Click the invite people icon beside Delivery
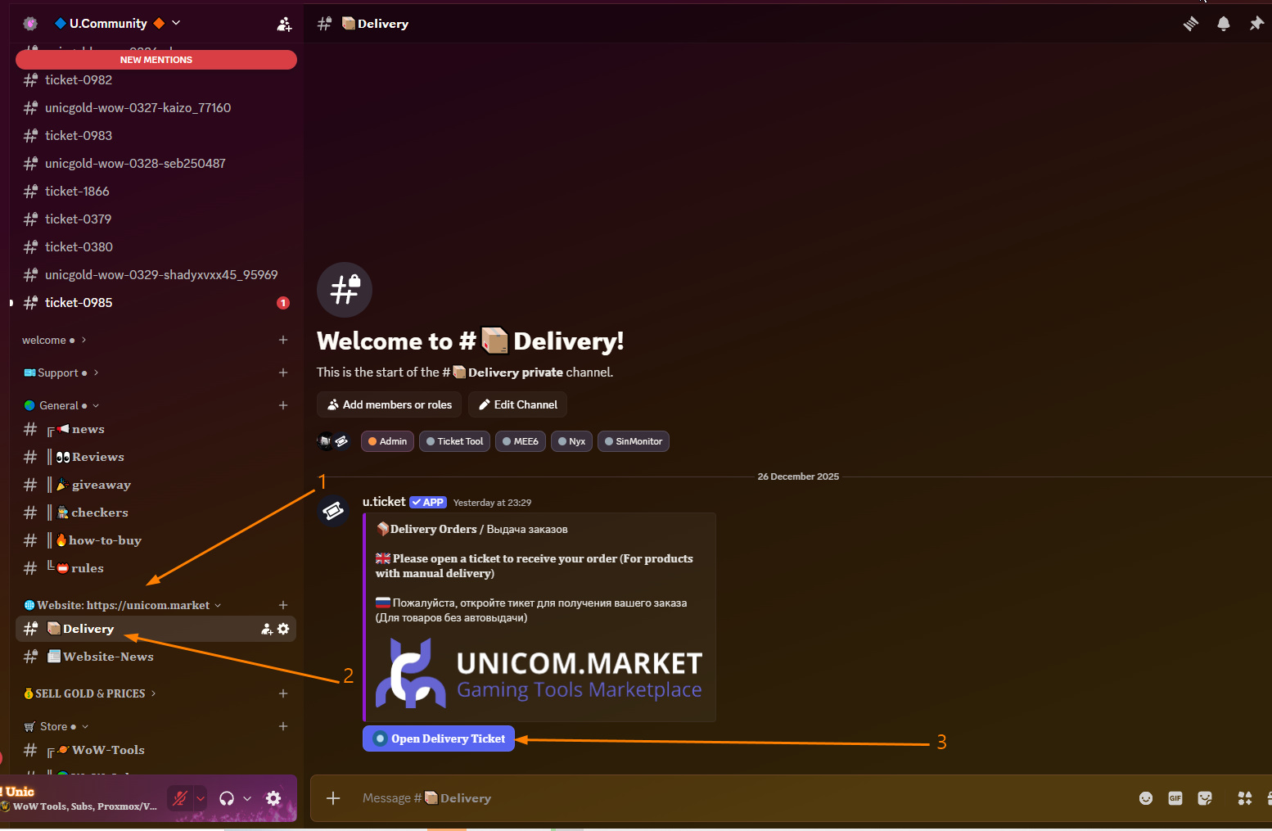Image resolution: width=1272 pixels, height=831 pixels. pos(267,629)
